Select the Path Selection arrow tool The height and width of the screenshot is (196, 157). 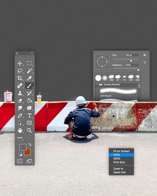(x=20, y=123)
